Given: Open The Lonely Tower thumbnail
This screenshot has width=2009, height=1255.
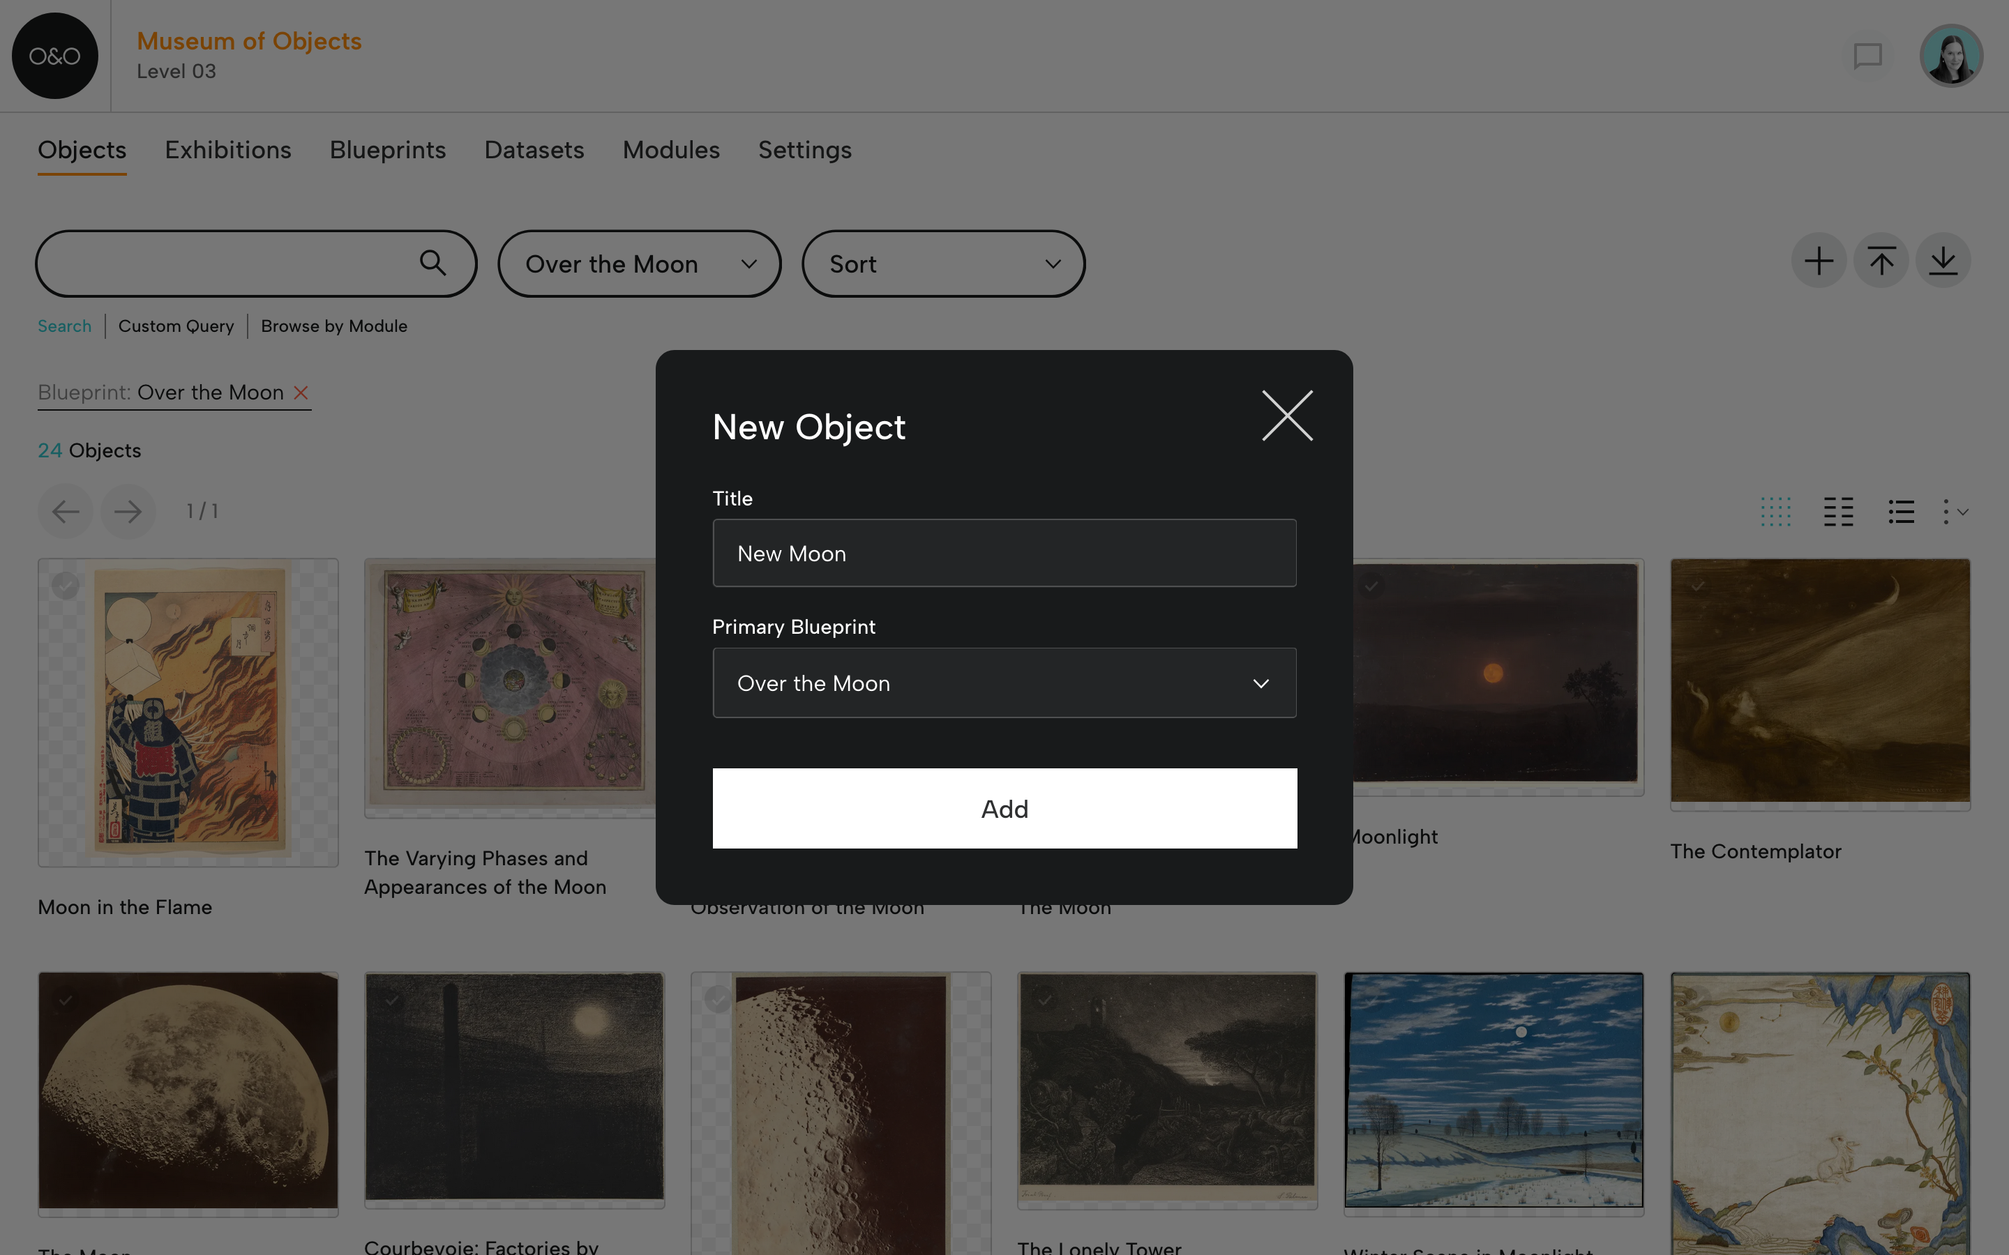Looking at the screenshot, I should point(1167,1090).
